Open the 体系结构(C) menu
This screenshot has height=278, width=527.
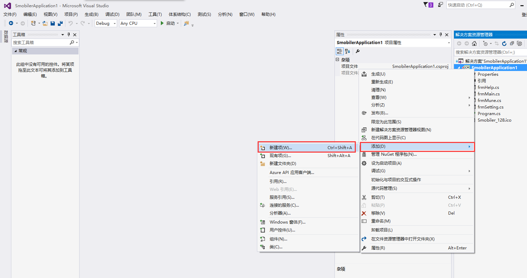point(179,14)
